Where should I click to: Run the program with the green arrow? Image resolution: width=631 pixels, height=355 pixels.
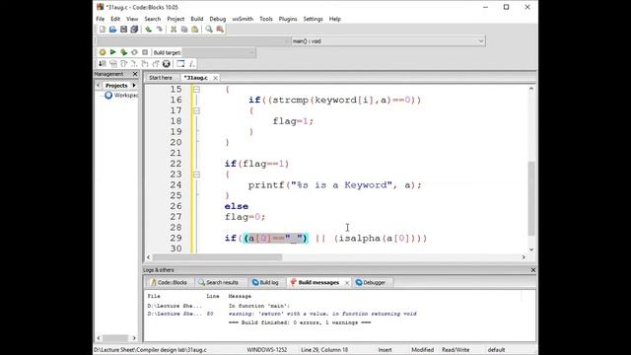pos(113,52)
